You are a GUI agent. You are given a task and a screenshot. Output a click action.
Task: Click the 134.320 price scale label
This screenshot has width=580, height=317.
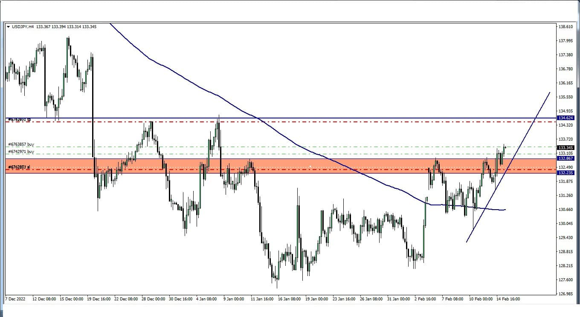[565, 125]
